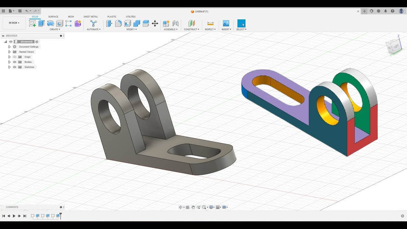Select the Move/Copy tool
The width and height of the screenshot is (407, 229).
(155, 24)
